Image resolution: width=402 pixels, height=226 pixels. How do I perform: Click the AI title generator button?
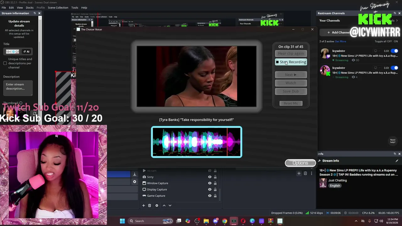click(26, 51)
